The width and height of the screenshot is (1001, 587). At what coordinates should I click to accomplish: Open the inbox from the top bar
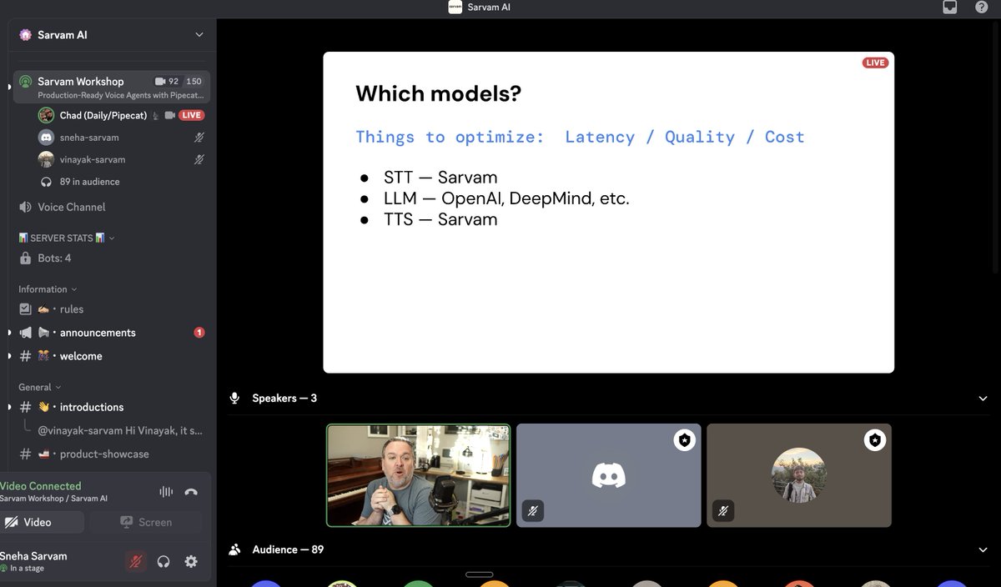949,7
